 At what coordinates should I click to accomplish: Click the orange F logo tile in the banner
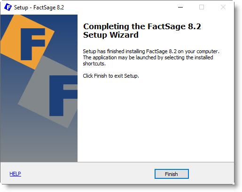pos(27,42)
